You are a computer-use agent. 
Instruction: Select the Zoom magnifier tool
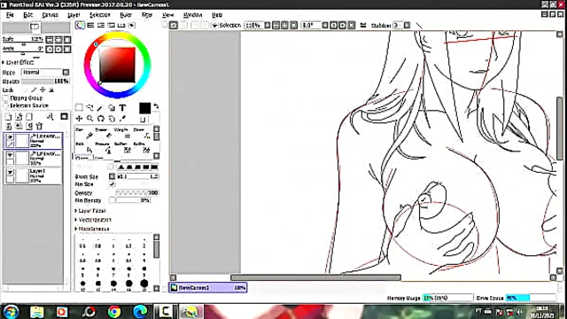89,118
